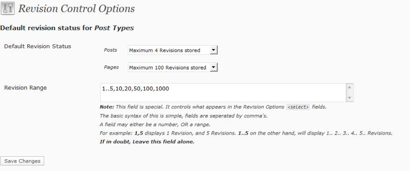This screenshot has height=171, width=410.
Task: Click inside the Revision Range text area
Action: pyautogui.click(x=223, y=92)
